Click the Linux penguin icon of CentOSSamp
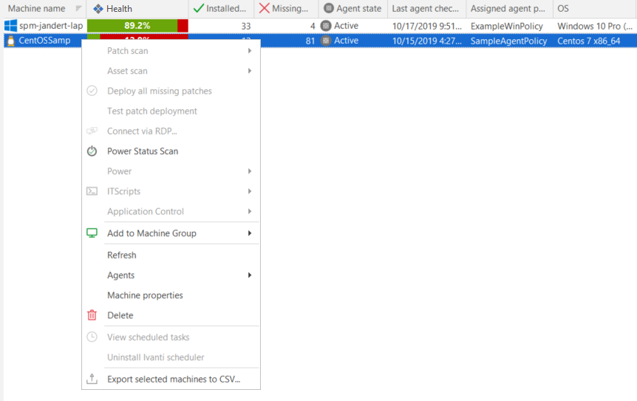The height and width of the screenshot is (401, 637). point(11,41)
